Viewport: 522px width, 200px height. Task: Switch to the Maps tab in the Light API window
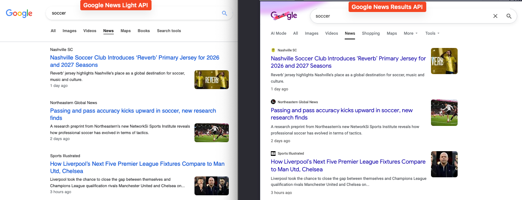pos(125,31)
